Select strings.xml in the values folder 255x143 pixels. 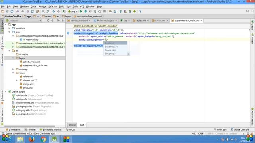click(28, 84)
